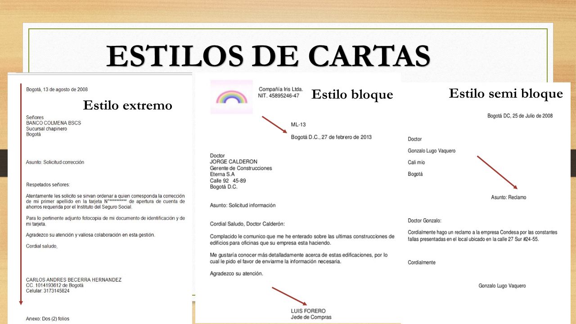The height and width of the screenshot is (324, 576).
Task: Click date 'Bogotá D.C., 27 de febrero de 2013'
Action: pyautogui.click(x=331, y=137)
